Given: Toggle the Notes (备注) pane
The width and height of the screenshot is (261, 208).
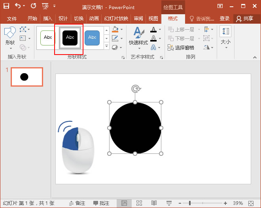Looking at the screenshot, I should pyautogui.click(x=77, y=203).
